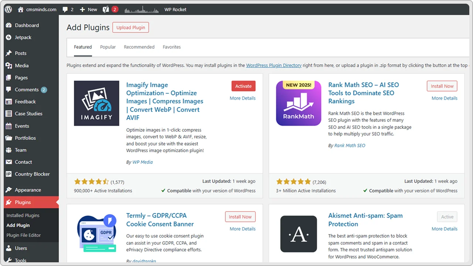Viewport: 473px width, 266px height.
Task: Open the Imagify plugin logo thumbnail
Action: point(96,103)
